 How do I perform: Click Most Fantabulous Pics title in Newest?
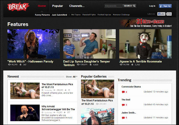click(57, 86)
